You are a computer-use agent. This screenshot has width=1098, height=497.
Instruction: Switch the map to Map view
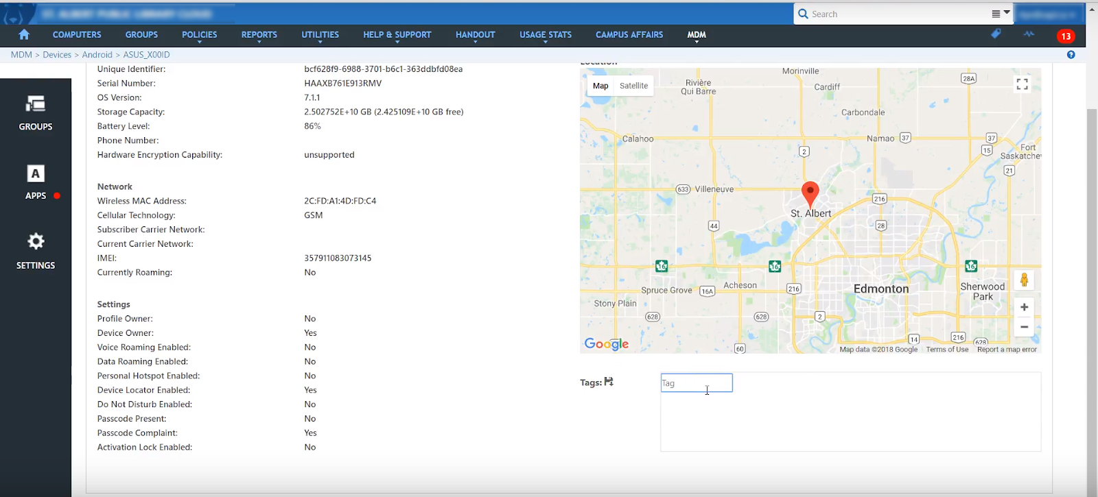(x=600, y=86)
